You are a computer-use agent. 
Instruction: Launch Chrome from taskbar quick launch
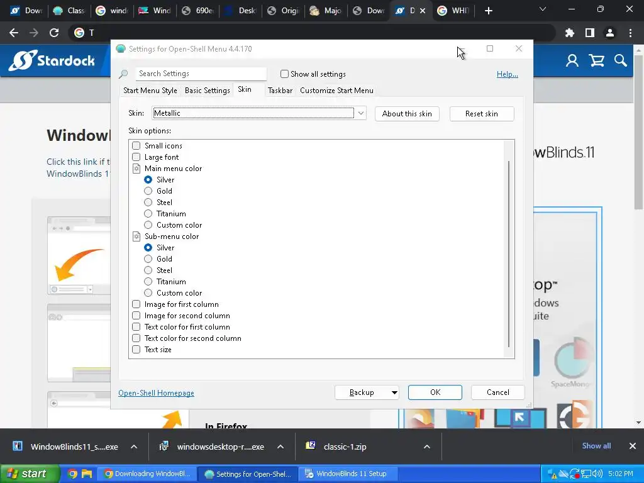pos(72,474)
